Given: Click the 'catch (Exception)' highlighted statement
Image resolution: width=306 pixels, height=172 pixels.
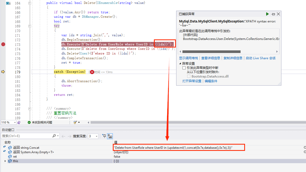Looking at the screenshot, I should pos(70,72).
